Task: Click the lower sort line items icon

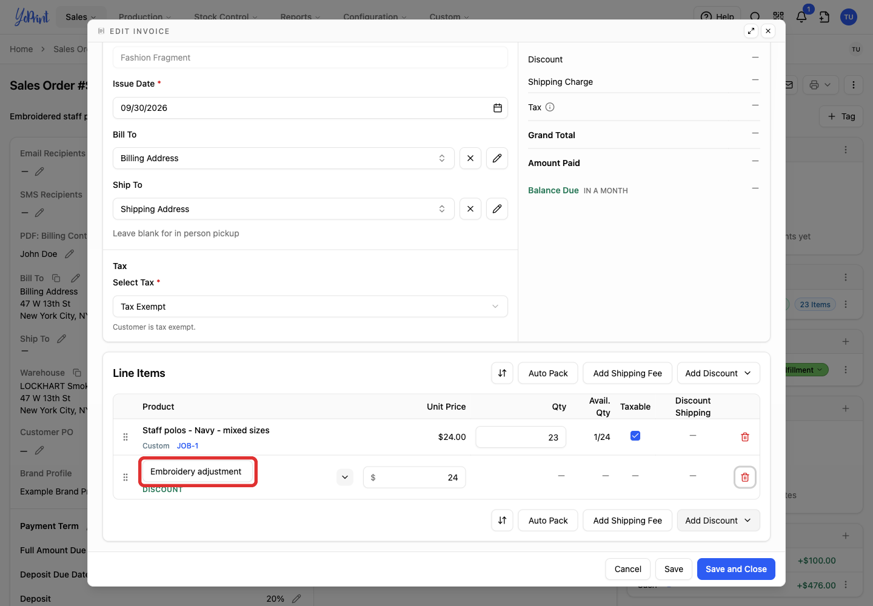Action: tap(502, 521)
